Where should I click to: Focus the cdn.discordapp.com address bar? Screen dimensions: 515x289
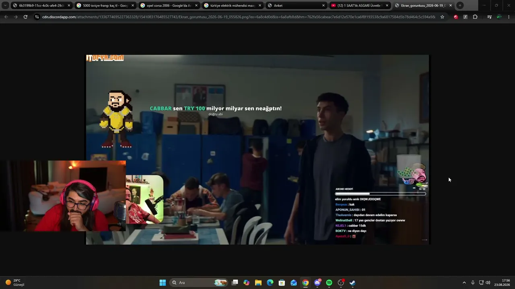click(x=239, y=17)
